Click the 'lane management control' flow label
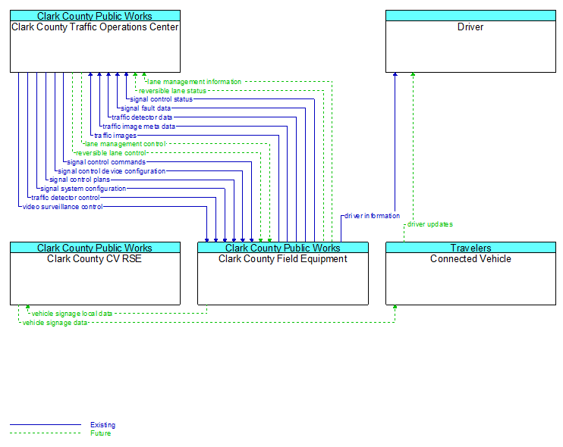Viewport: 563px width, 447px height. pos(125,144)
